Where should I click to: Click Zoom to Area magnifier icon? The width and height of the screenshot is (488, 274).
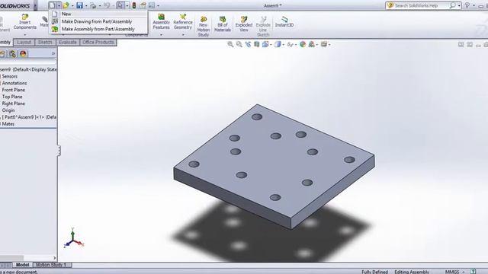[x=239, y=44]
